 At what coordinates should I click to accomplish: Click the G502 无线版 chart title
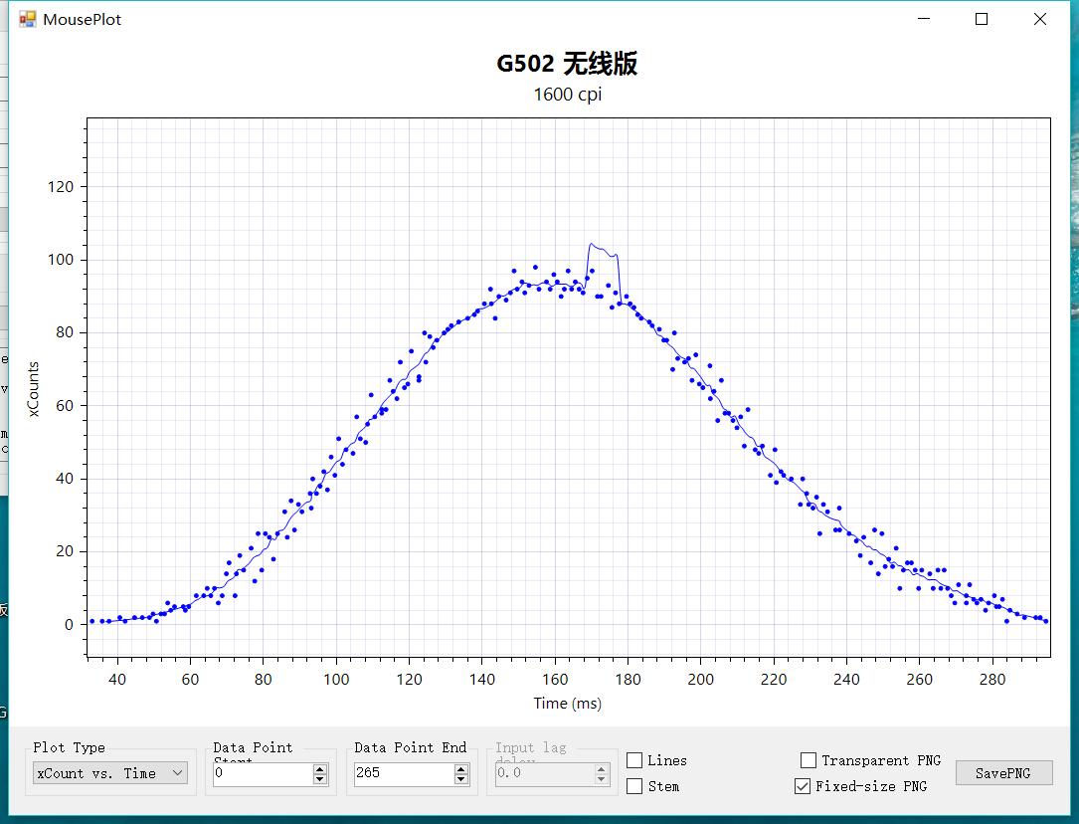[x=567, y=64]
